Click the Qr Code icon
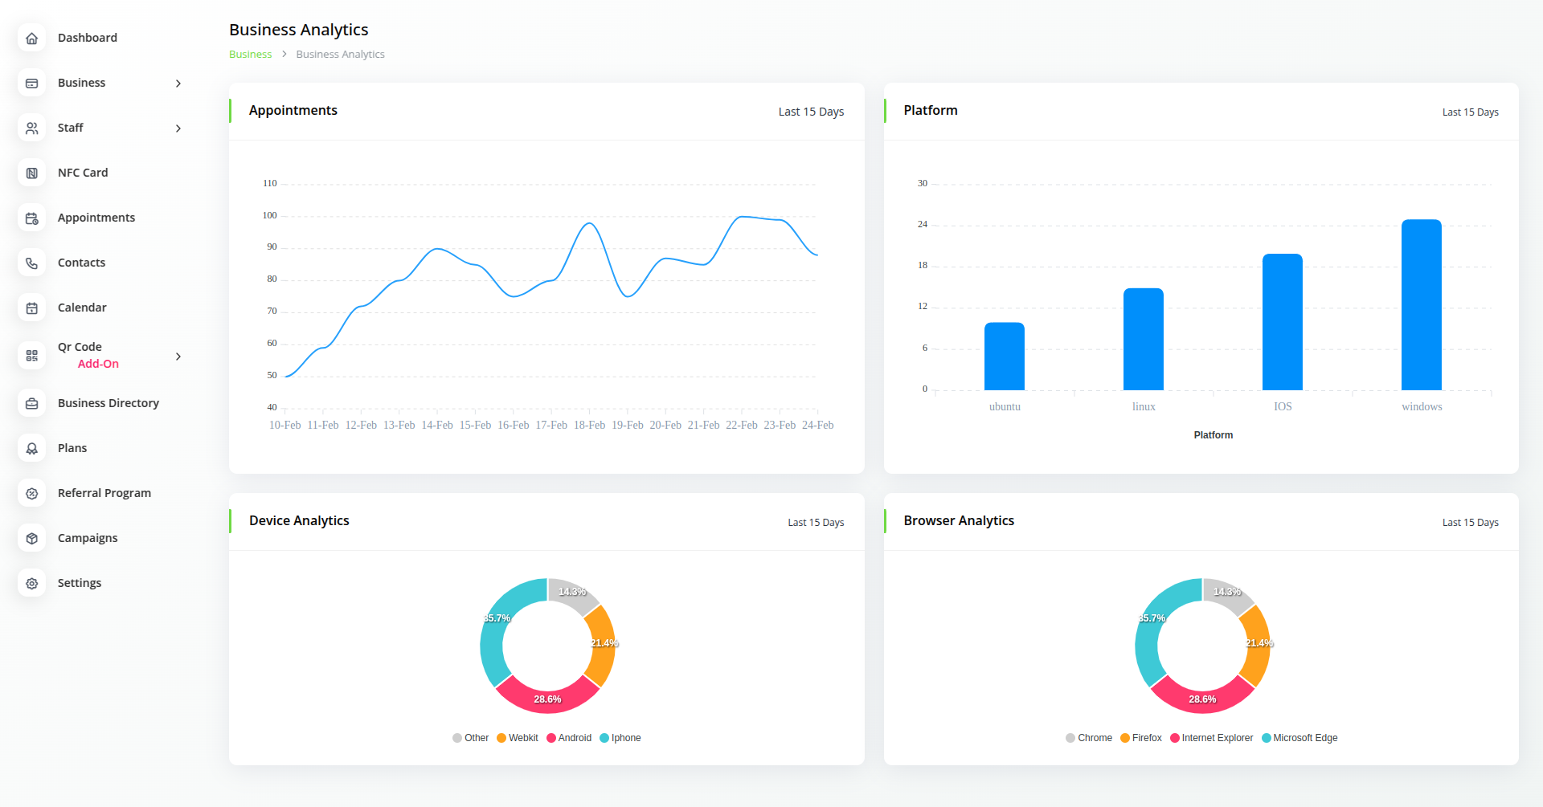The width and height of the screenshot is (1543, 807). [32, 356]
